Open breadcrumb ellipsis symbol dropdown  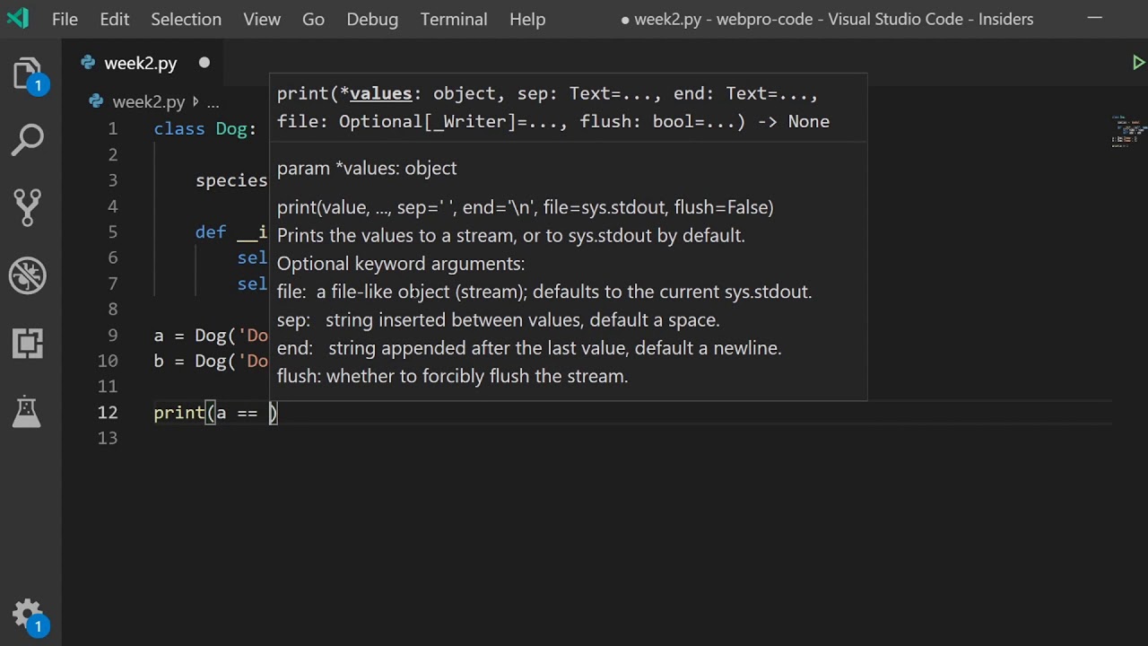point(213,102)
